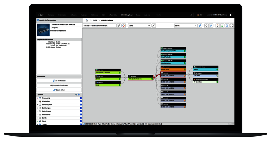Click the Service >> Data Center Network field
Viewport: 271px width, 141px height.
tap(100, 26)
